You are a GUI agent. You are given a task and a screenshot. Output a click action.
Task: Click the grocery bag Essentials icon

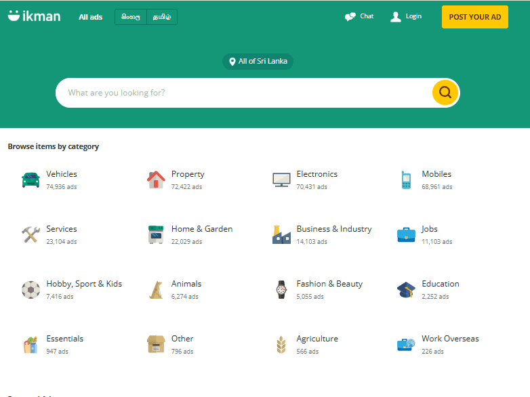pos(30,345)
